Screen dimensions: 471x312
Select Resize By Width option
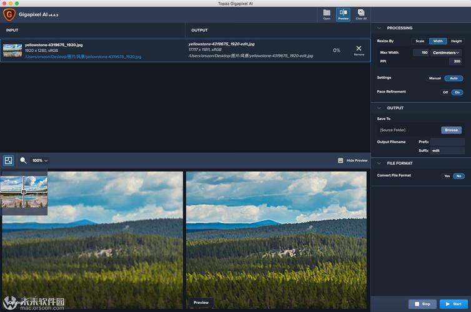[x=438, y=41]
